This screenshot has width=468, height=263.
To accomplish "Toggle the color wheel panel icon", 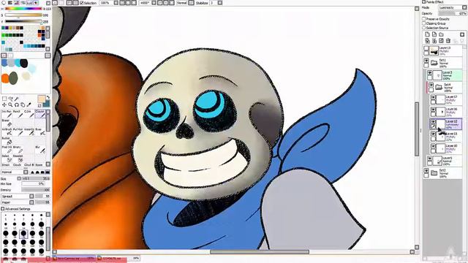I will pyautogui.click(x=4, y=3).
